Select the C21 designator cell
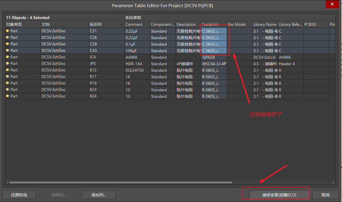Viewport: 342px width, 202px height. 107,31
